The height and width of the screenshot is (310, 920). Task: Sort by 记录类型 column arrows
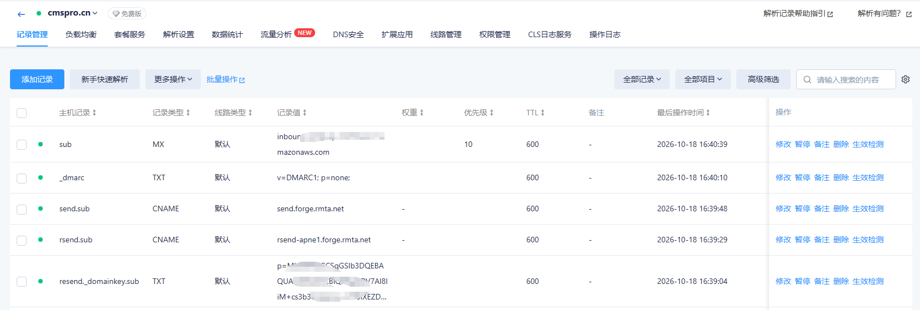click(x=188, y=113)
